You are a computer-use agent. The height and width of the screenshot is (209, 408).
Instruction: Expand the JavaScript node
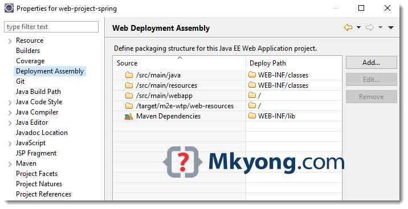click(x=10, y=144)
